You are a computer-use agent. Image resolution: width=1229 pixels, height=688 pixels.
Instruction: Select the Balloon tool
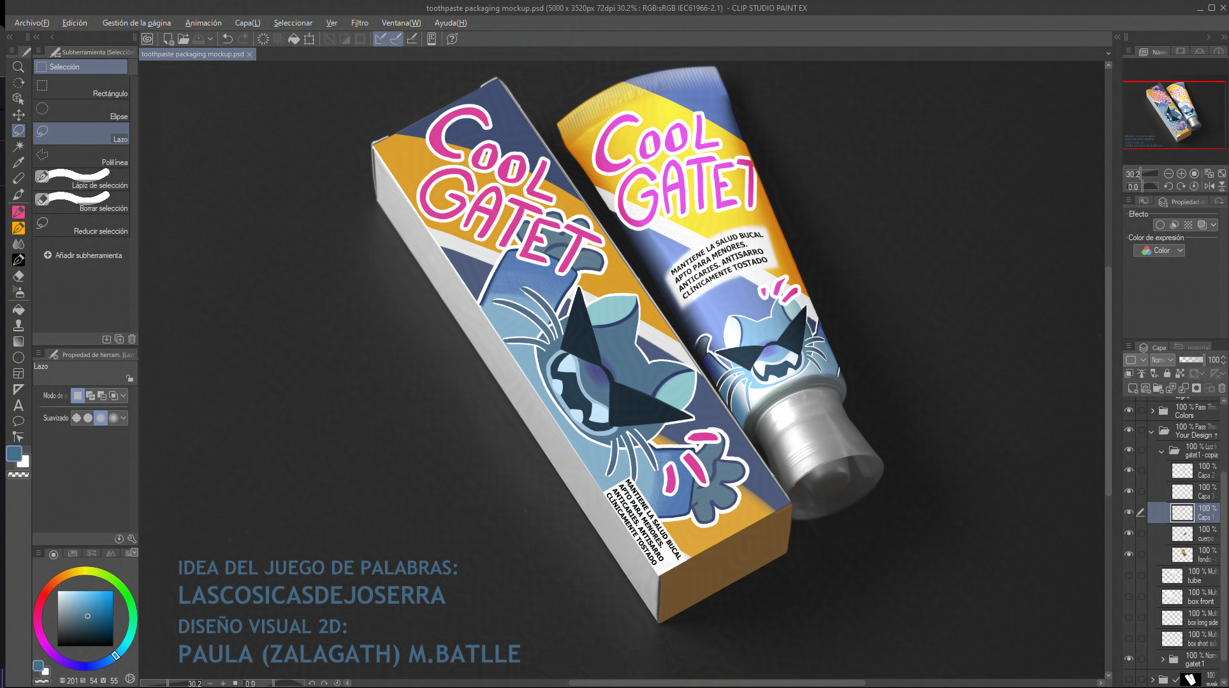18,421
